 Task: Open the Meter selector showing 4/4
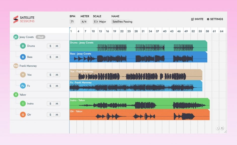pos(84,22)
